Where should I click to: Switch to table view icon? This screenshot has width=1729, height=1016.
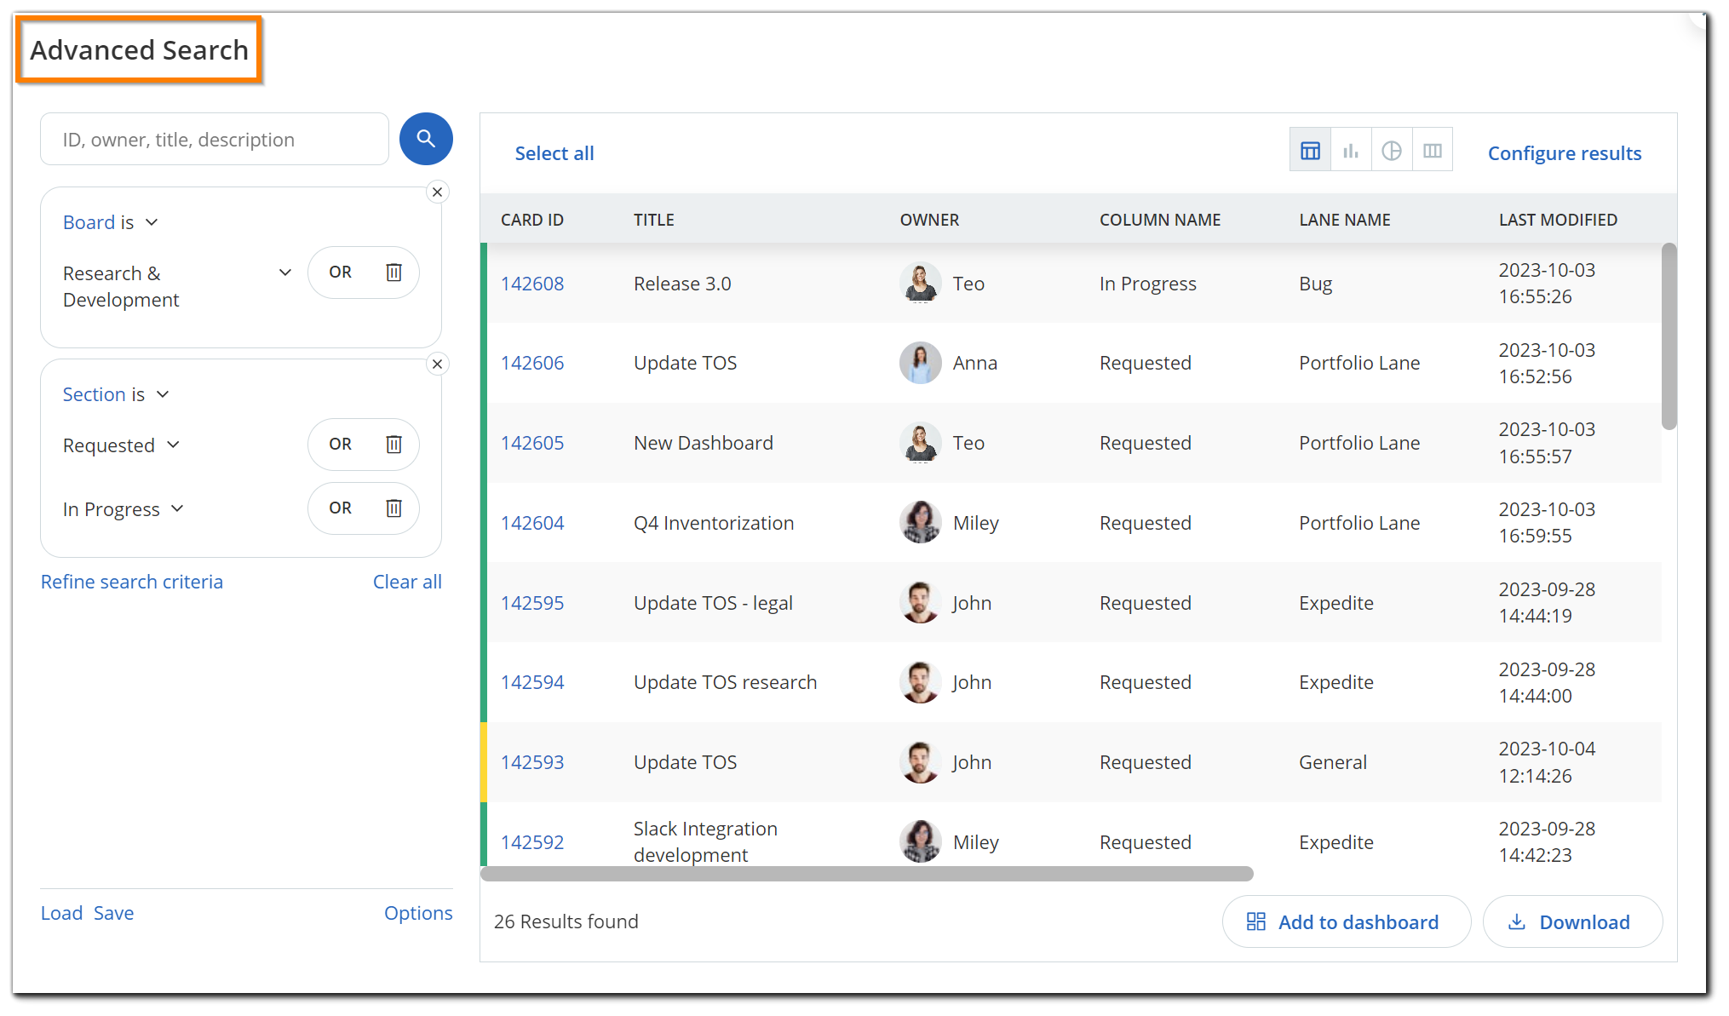pyautogui.click(x=1310, y=151)
